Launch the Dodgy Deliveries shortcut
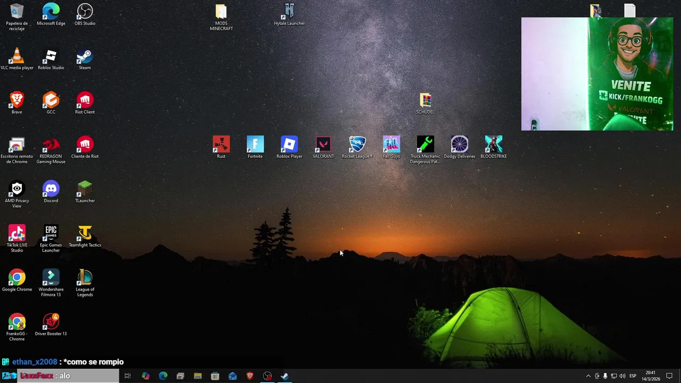Image resolution: width=681 pixels, height=383 pixels. click(460, 147)
